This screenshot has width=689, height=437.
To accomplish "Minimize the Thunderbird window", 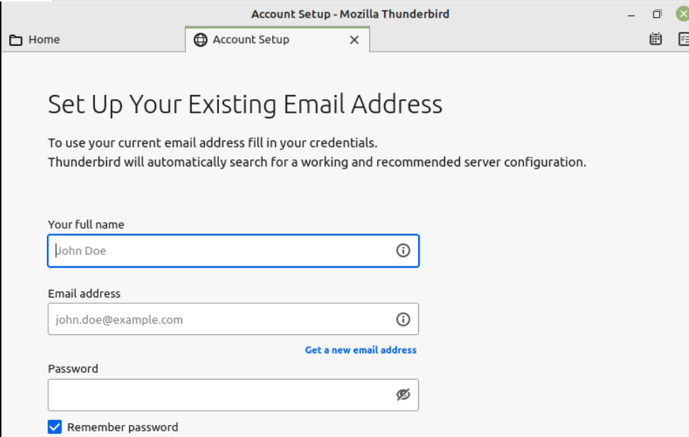I will point(632,15).
